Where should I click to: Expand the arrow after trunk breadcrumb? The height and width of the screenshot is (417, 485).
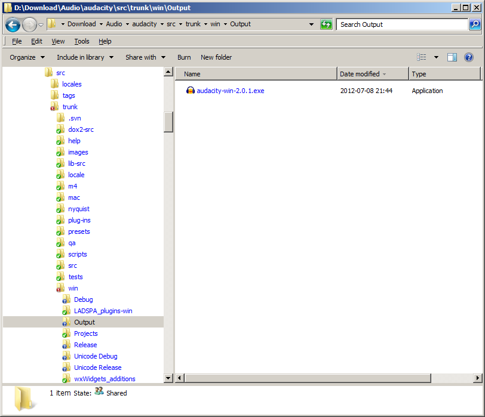(205, 24)
